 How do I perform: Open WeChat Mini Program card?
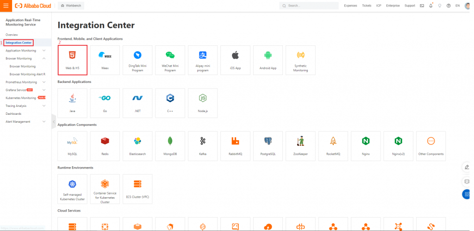click(x=170, y=60)
